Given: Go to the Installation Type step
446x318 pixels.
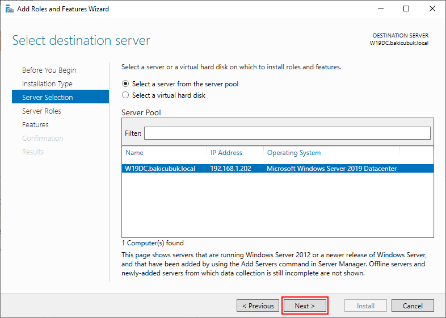Looking at the screenshot, I should pos(47,83).
